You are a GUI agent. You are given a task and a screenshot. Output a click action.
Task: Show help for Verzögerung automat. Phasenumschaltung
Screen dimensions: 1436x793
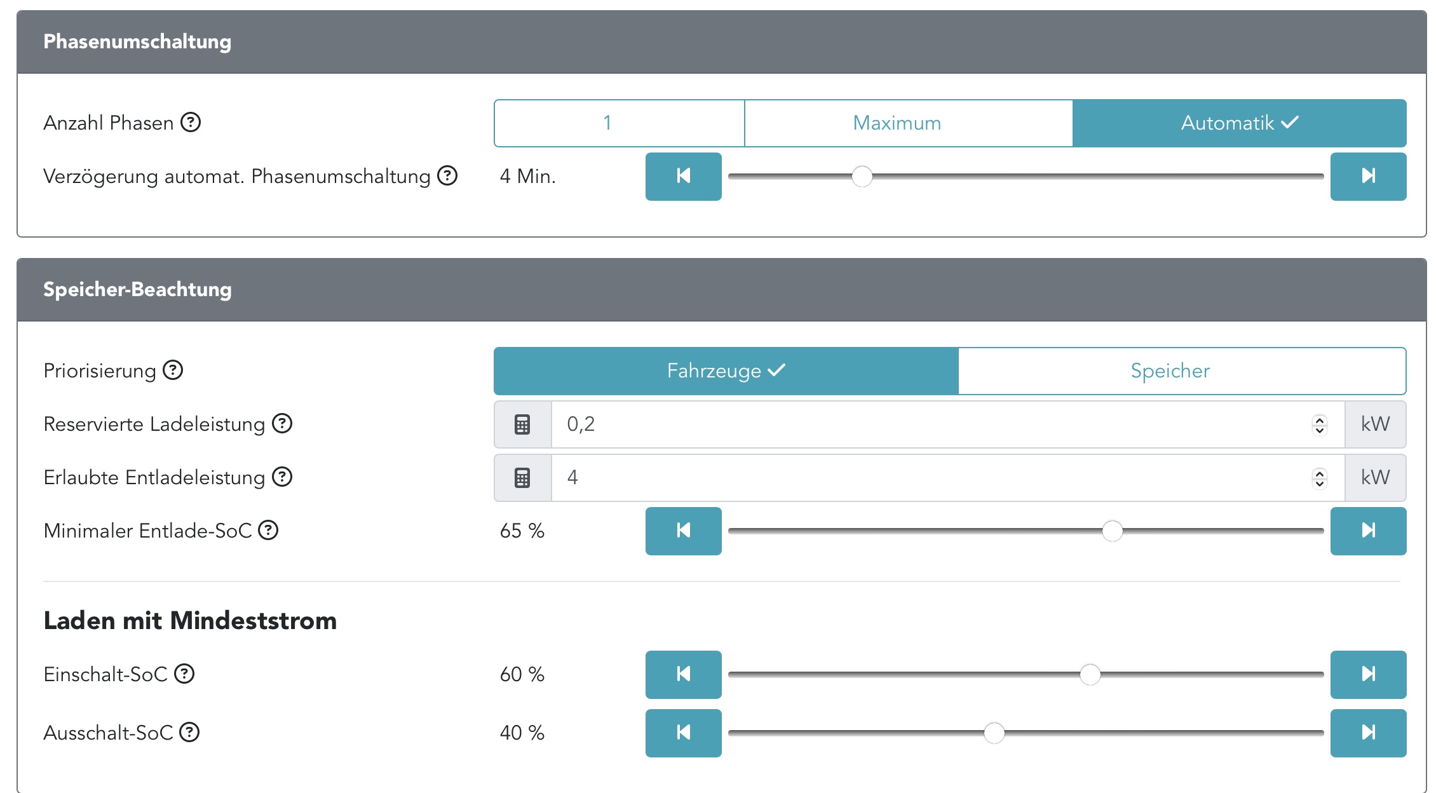[447, 175]
